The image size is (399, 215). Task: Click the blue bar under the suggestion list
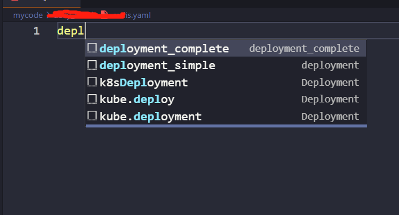(x=226, y=126)
